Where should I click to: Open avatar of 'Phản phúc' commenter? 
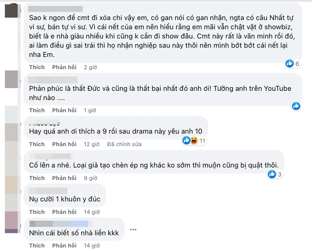pyautogui.click(x=11, y=79)
